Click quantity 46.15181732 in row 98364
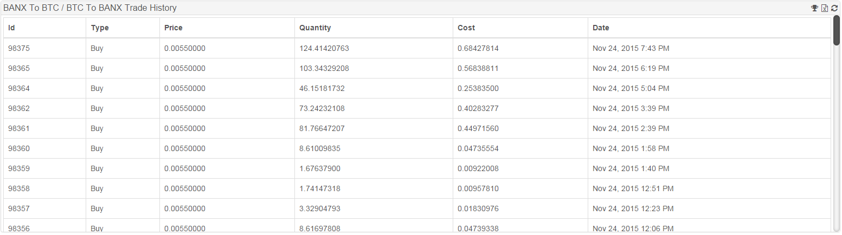Image resolution: width=842 pixels, height=235 pixels. [322, 88]
